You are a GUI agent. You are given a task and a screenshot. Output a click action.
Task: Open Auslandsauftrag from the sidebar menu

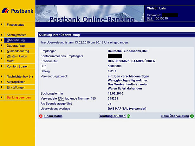18,51
